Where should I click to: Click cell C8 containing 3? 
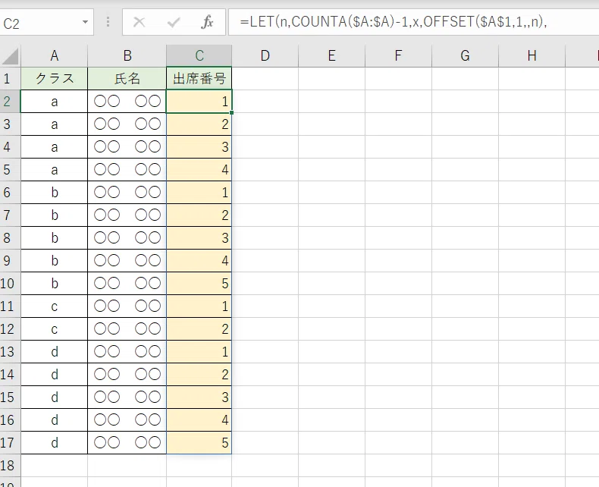coord(199,237)
